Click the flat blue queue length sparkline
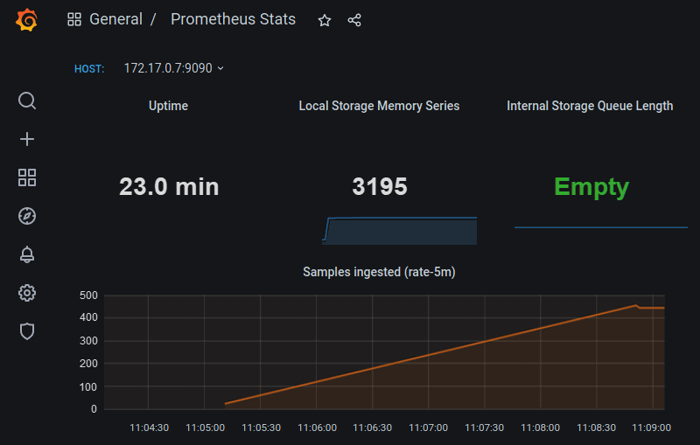700x445 pixels. (601, 227)
